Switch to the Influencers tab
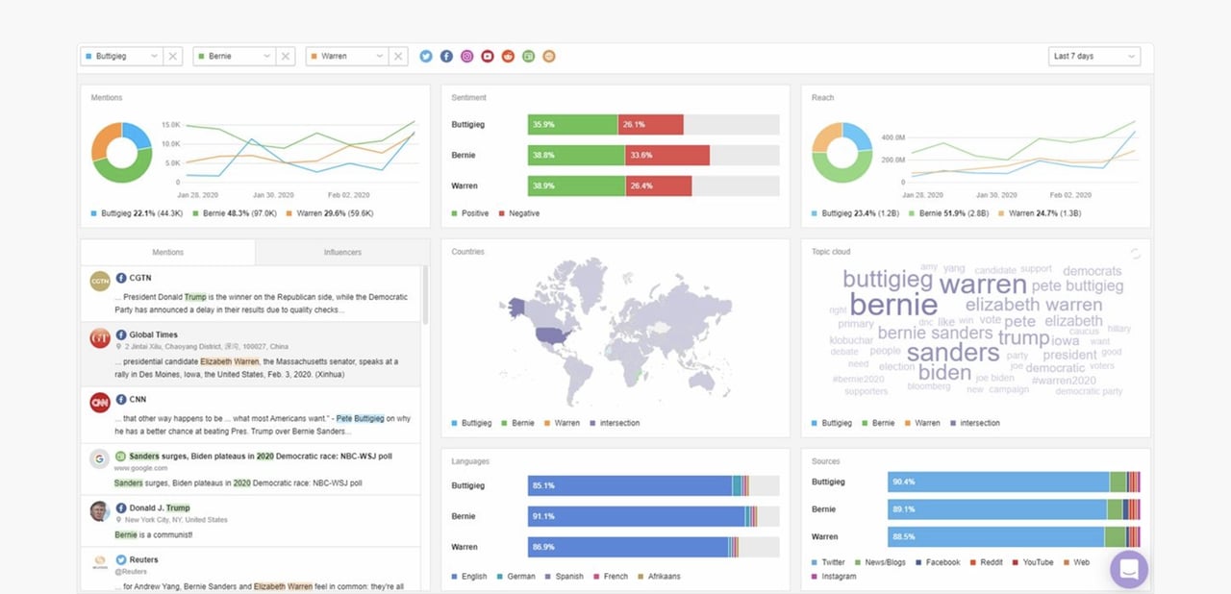Viewport: 1231px width, 594px height. pyautogui.click(x=341, y=252)
